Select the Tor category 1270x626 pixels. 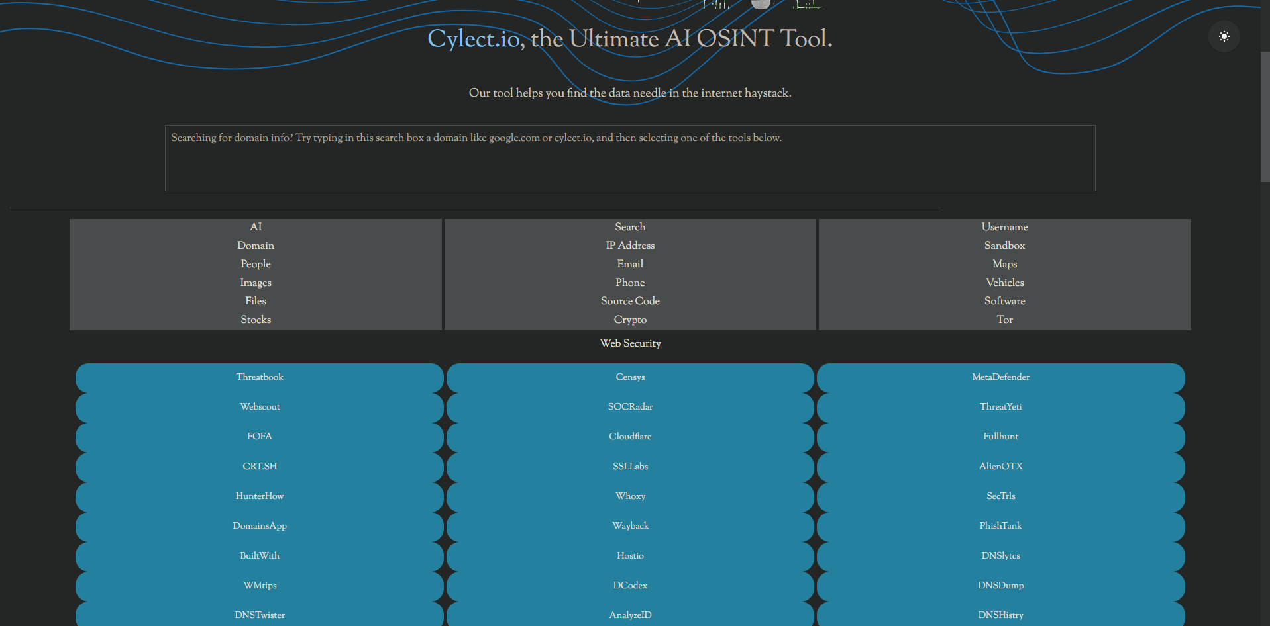[1005, 320]
